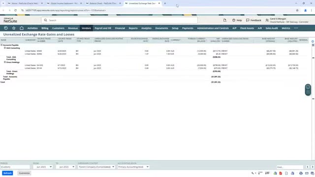Image resolution: width=315 pixels, height=177 pixels.
Task: Open the Period custom dropdown field
Action: click(15, 167)
